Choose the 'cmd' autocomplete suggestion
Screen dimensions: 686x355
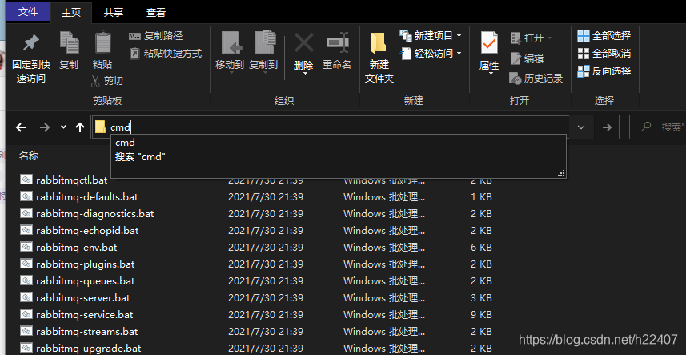pos(125,143)
